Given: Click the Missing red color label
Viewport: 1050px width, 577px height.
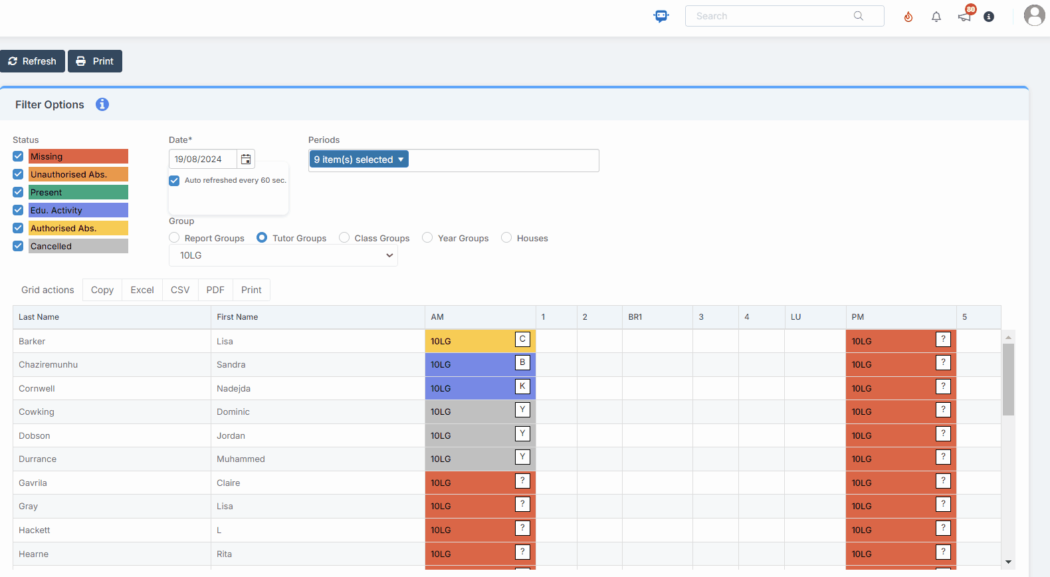Looking at the screenshot, I should (x=78, y=156).
